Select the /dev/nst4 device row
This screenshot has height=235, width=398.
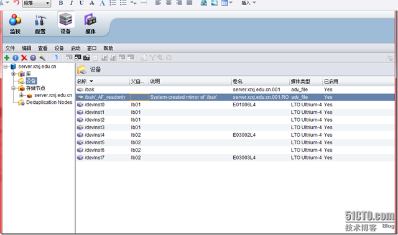pos(235,135)
